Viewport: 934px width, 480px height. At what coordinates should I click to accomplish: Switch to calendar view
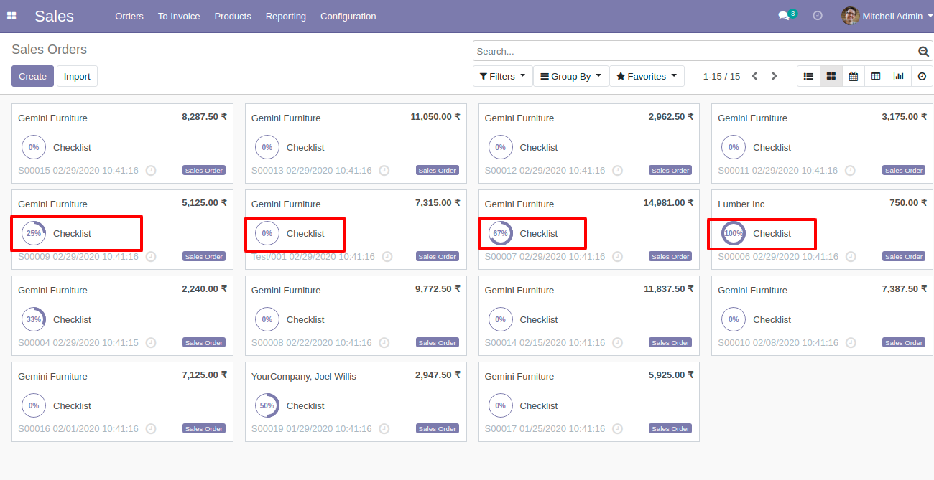[853, 76]
